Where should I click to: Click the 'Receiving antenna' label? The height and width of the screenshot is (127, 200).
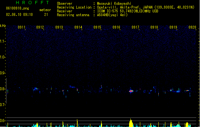(x=73, y=15)
